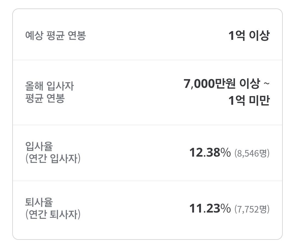The image size is (295, 248).
Task: Click the (연간 퇴사자) sublabel
Action: (53, 215)
